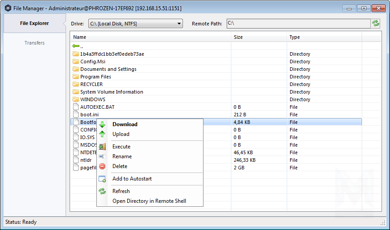Click the green back arrow parent folder icon
This screenshot has width=390, height=230.
coord(76,46)
